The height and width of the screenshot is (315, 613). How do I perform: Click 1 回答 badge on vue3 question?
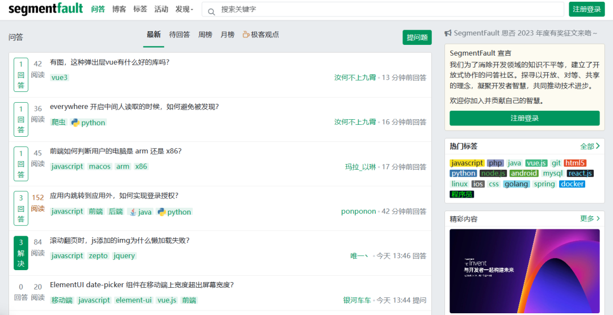pos(21,75)
